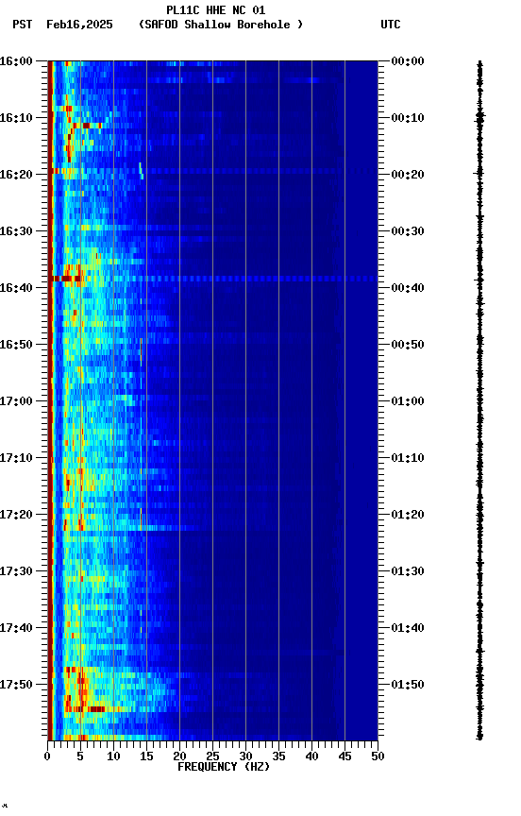Click the 00:40 UTC time label
Viewport: 521px width, 816px height.
[x=408, y=288]
